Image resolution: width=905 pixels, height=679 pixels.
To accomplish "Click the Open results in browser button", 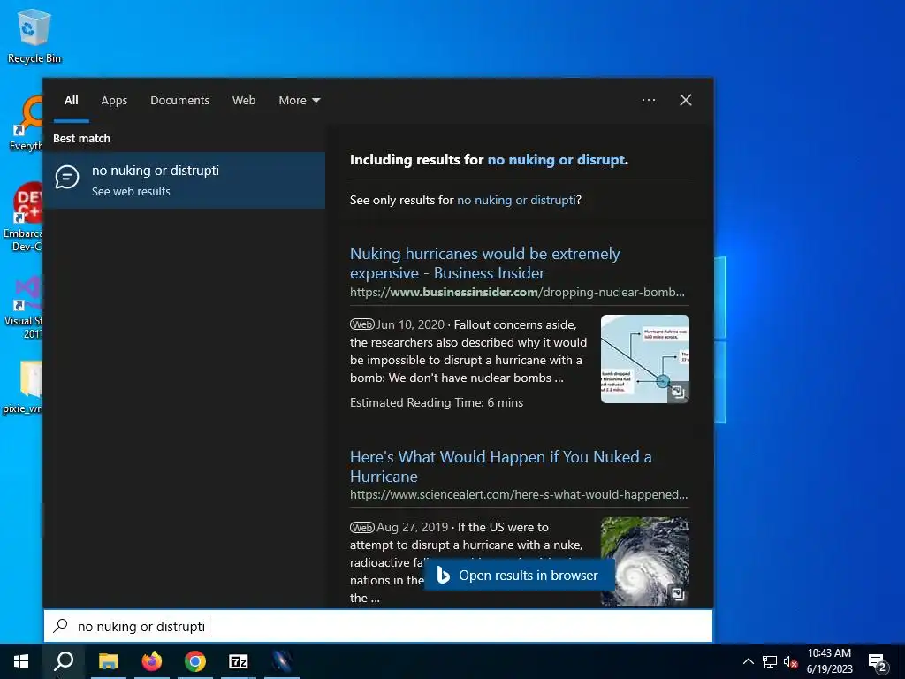I will [519, 575].
